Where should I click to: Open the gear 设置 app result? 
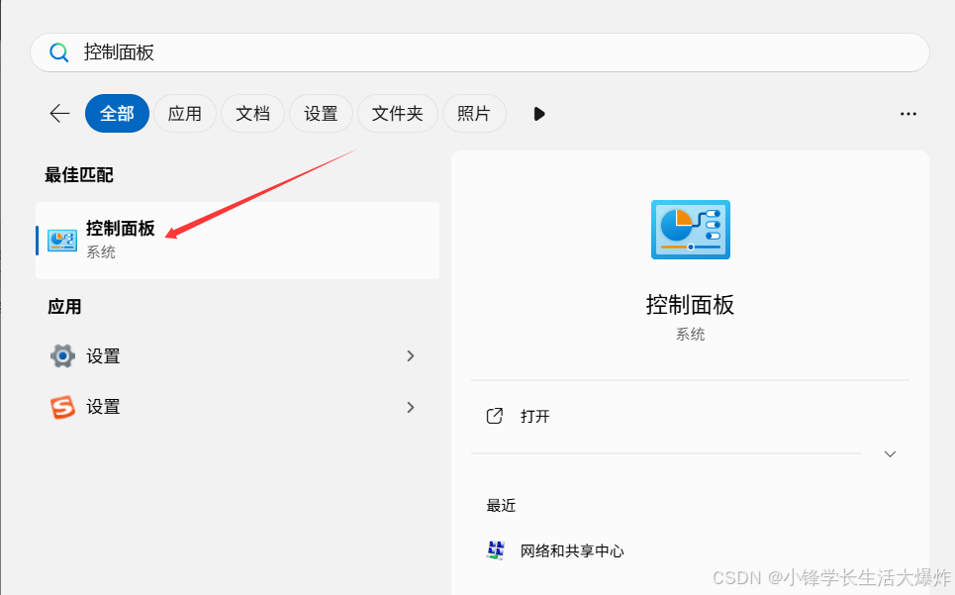[238, 355]
